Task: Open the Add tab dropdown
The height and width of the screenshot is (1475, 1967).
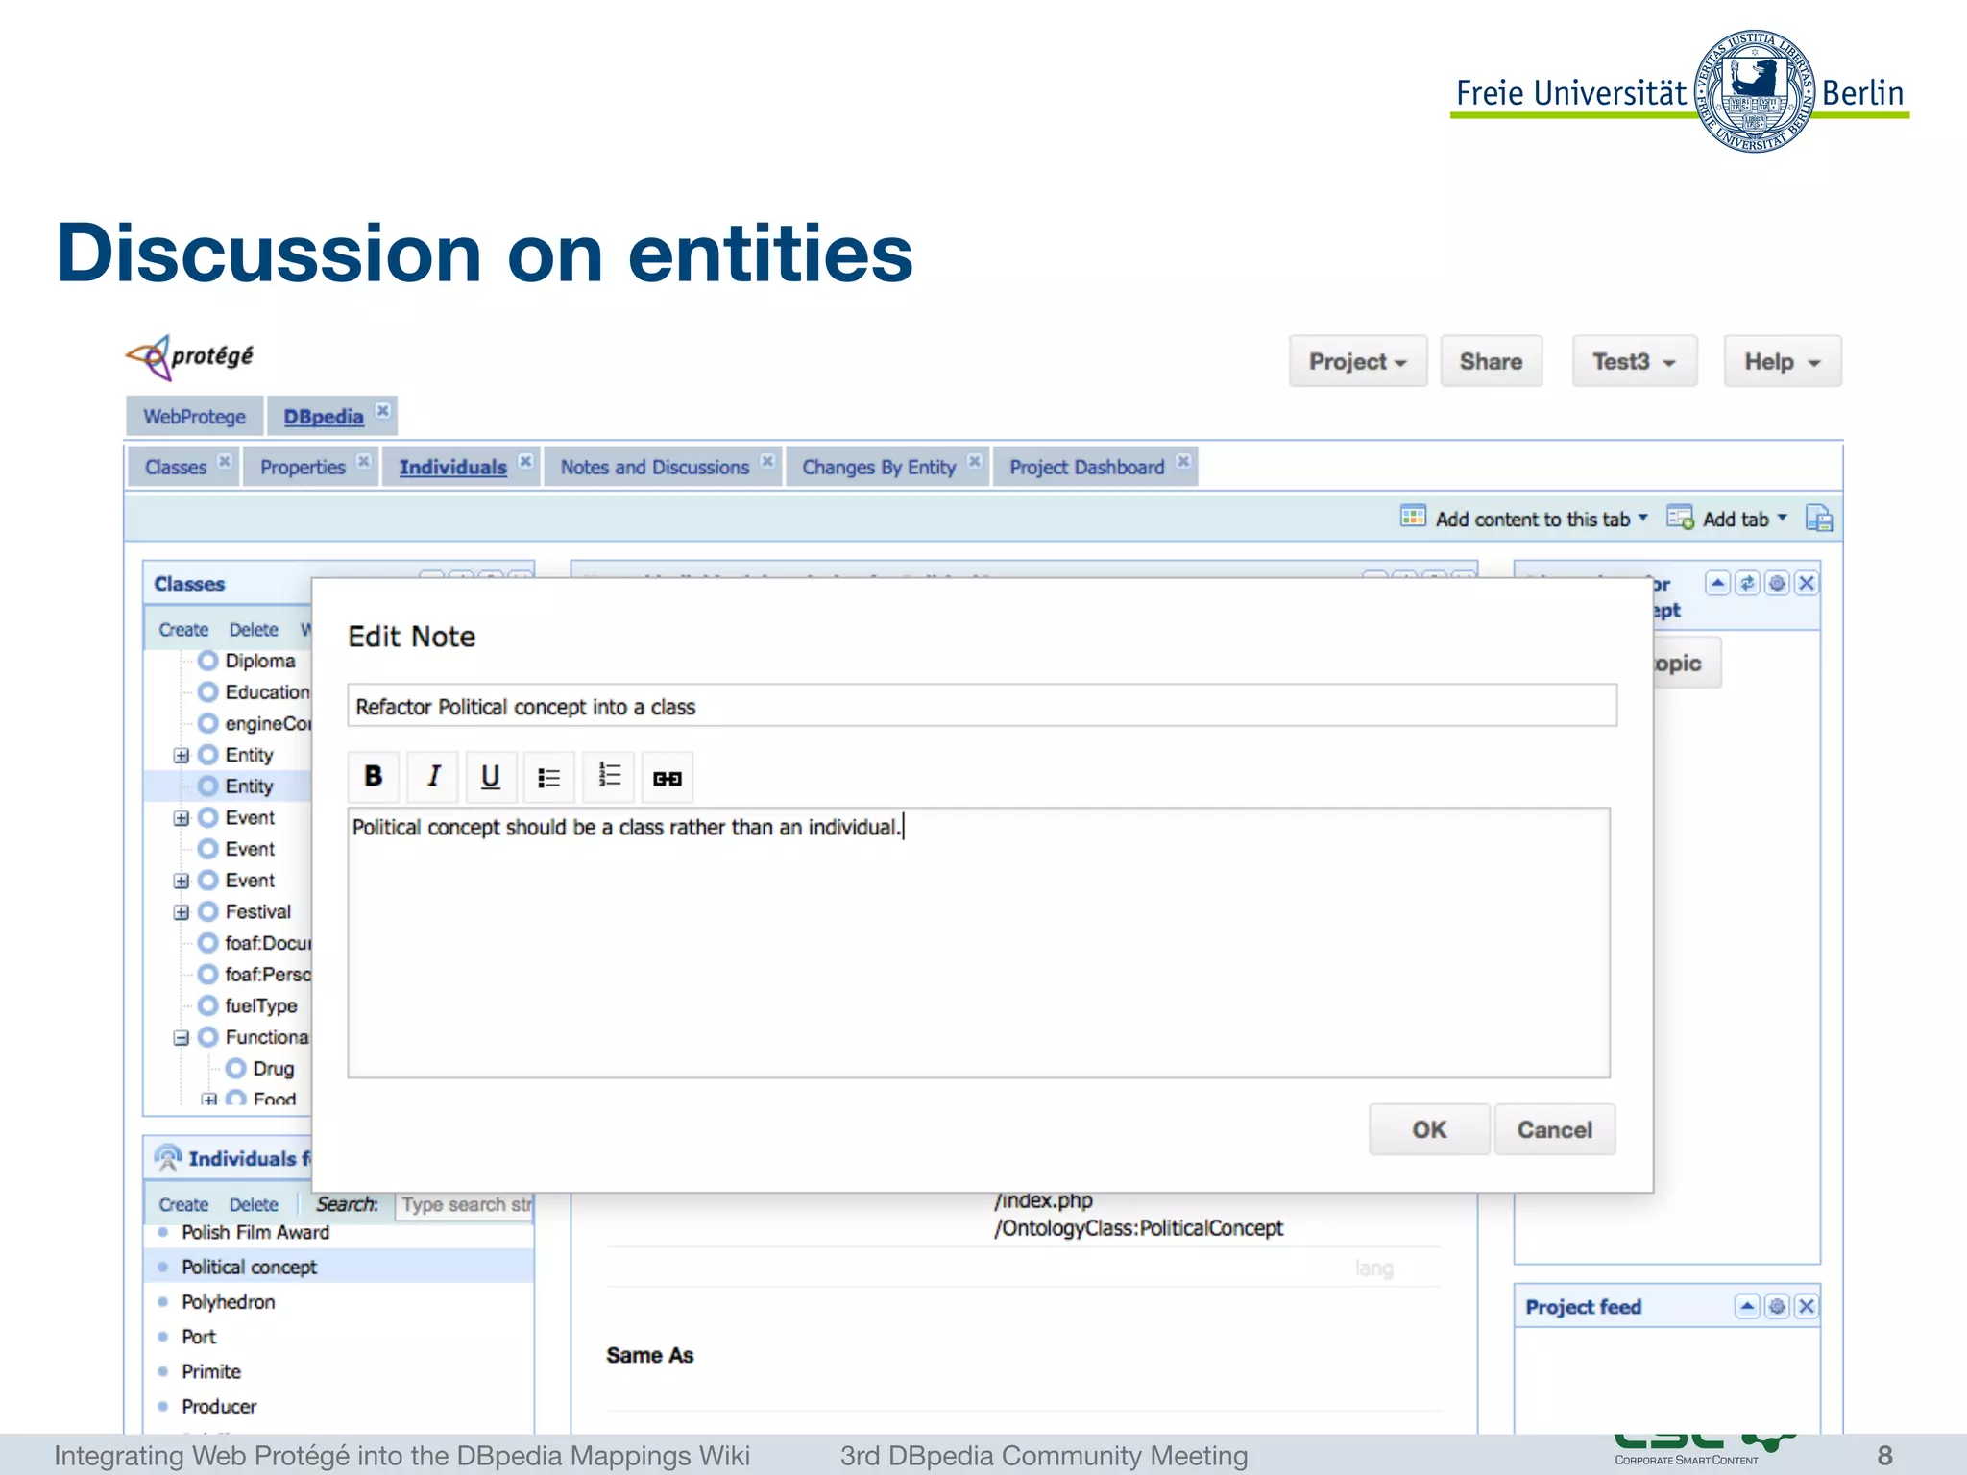Action: (x=1727, y=519)
